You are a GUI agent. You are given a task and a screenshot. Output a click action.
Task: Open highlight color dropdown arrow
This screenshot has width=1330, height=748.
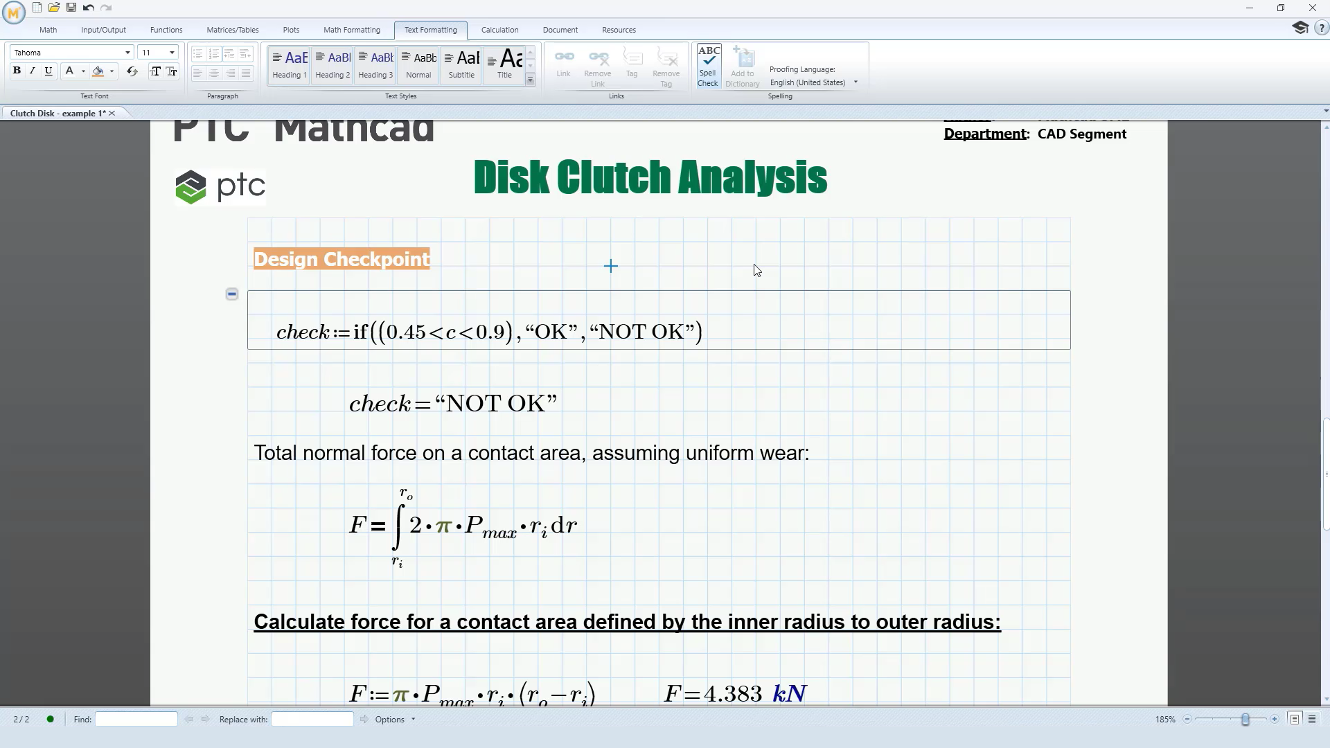(112, 71)
